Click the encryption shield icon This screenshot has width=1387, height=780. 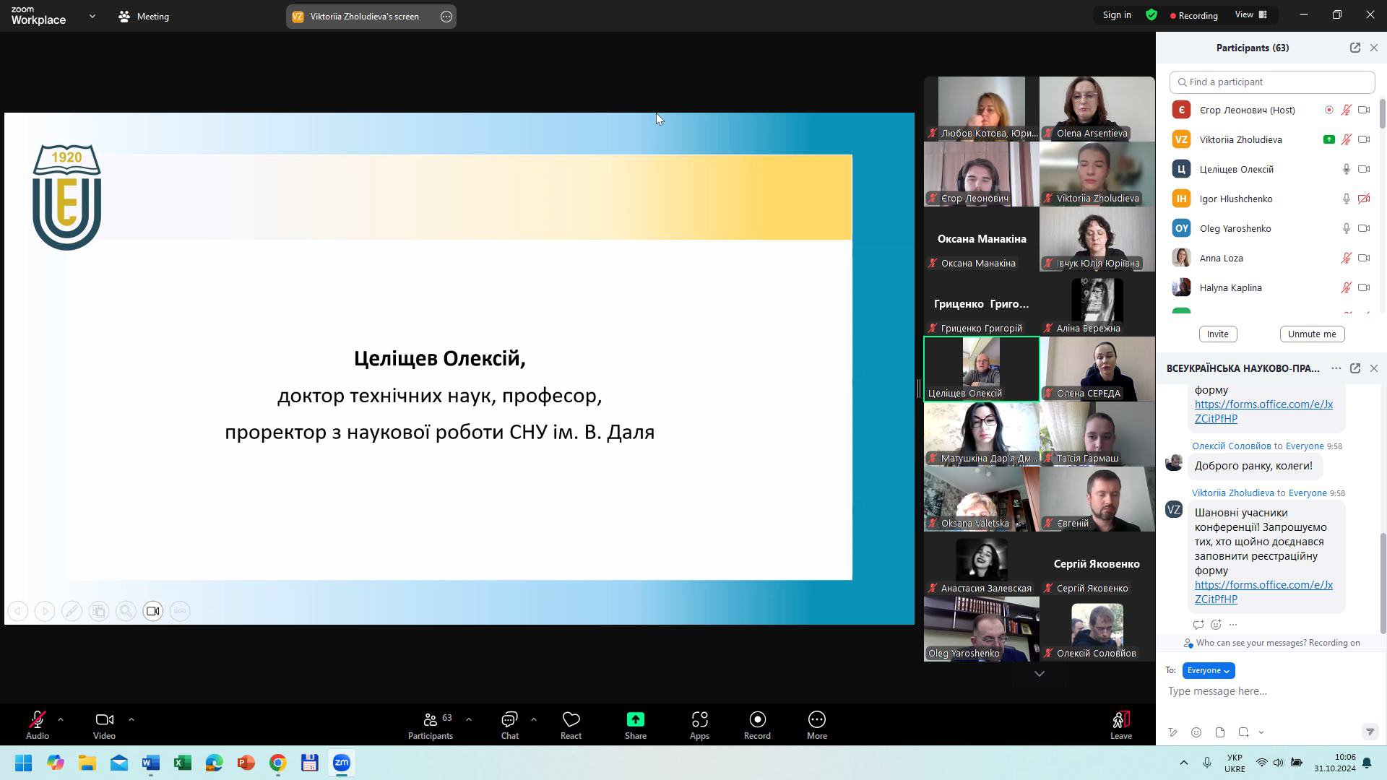pos(1151,15)
